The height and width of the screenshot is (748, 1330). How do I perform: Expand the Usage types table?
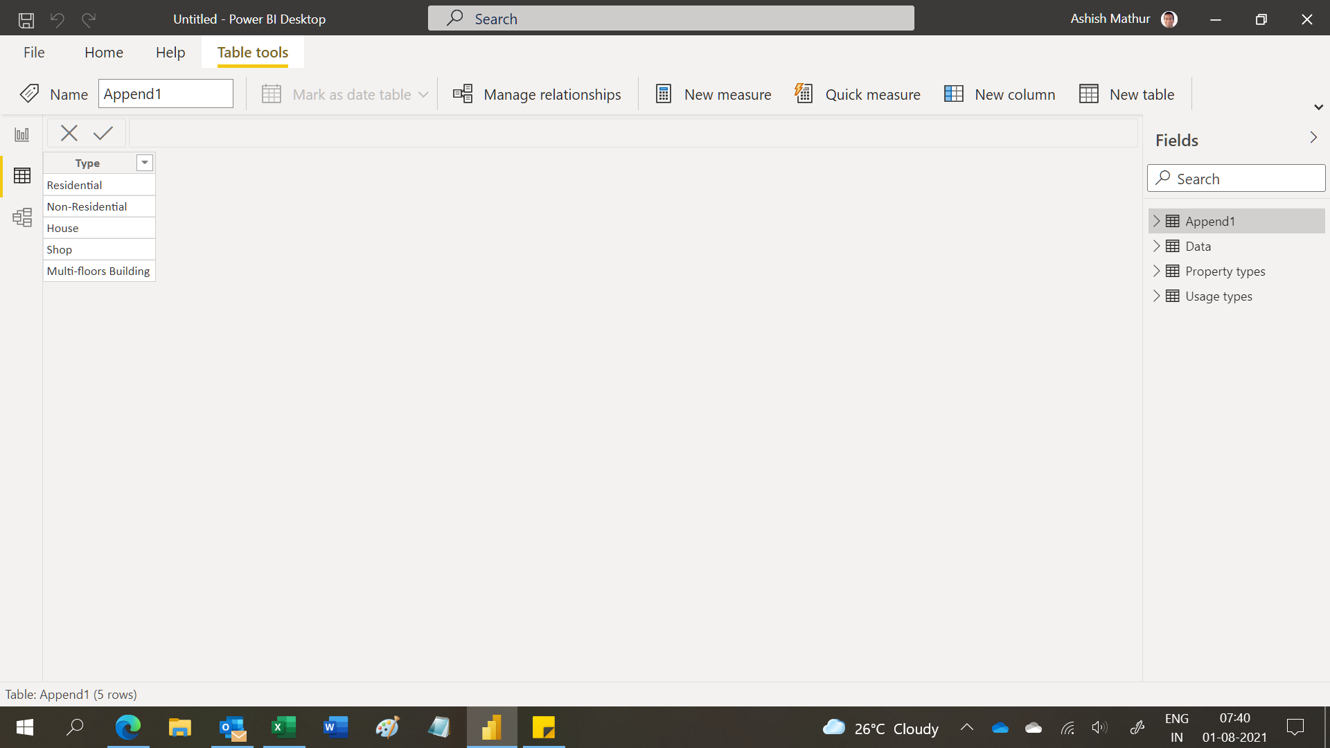pyautogui.click(x=1156, y=296)
